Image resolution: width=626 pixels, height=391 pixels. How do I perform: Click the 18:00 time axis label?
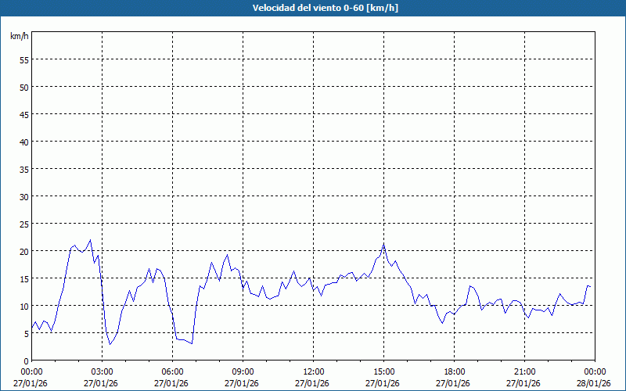click(454, 371)
